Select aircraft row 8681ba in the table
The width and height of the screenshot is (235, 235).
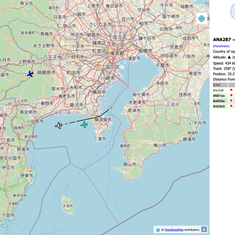(219, 96)
